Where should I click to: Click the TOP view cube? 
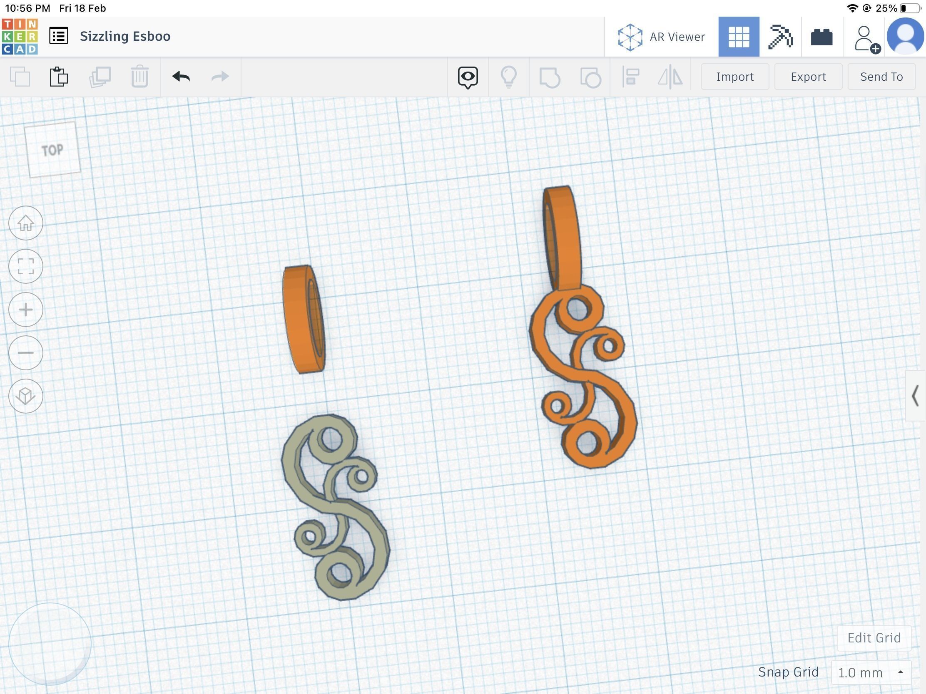pyautogui.click(x=52, y=150)
